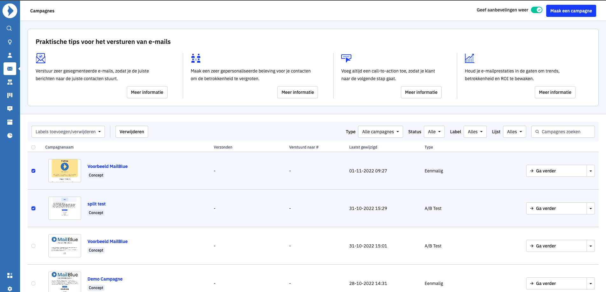Open the lightbulb tips icon in sidebar
Viewport: 606px width, 292px height.
pyautogui.click(x=10, y=42)
